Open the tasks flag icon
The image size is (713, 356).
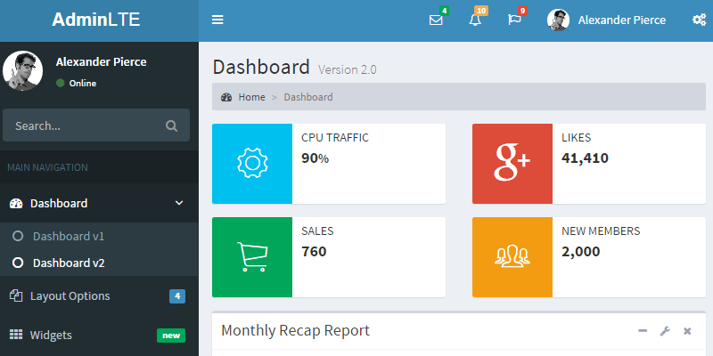click(514, 20)
